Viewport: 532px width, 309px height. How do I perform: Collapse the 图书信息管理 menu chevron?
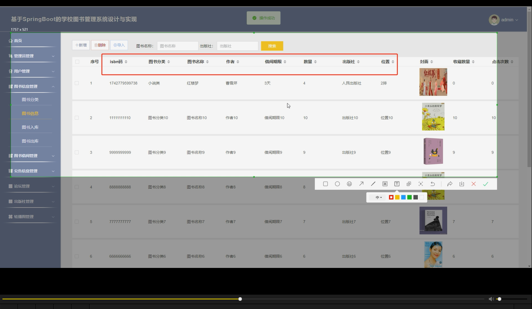pyautogui.click(x=53, y=86)
